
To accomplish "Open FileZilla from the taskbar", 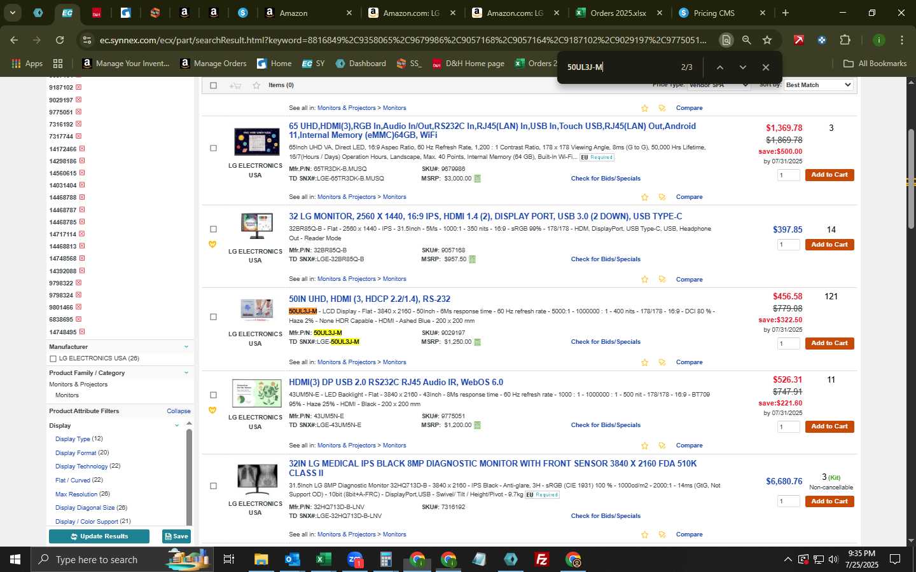I will pyautogui.click(x=542, y=559).
